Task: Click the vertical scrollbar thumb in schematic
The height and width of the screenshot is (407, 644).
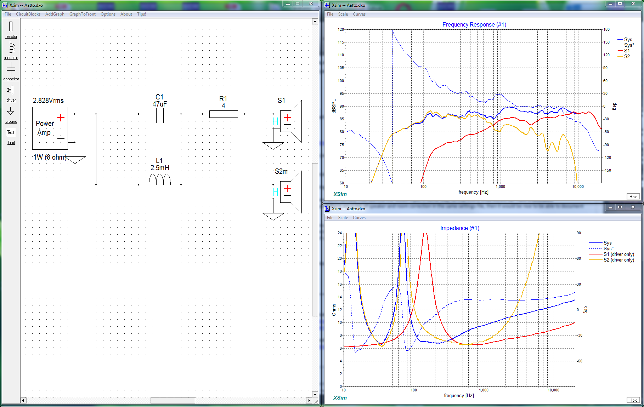Action: 315,240
